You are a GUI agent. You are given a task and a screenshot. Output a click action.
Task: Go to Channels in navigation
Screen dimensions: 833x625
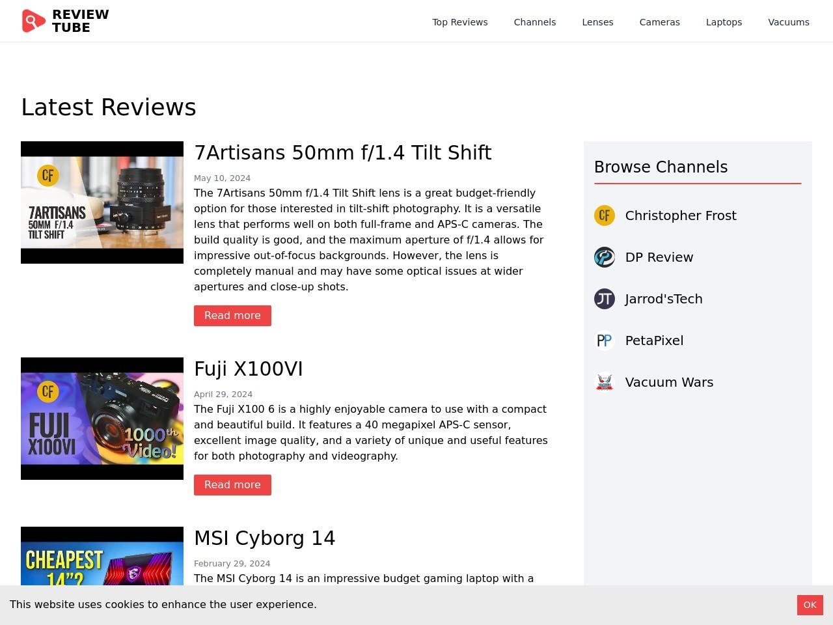pyautogui.click(x=535, y=22)
